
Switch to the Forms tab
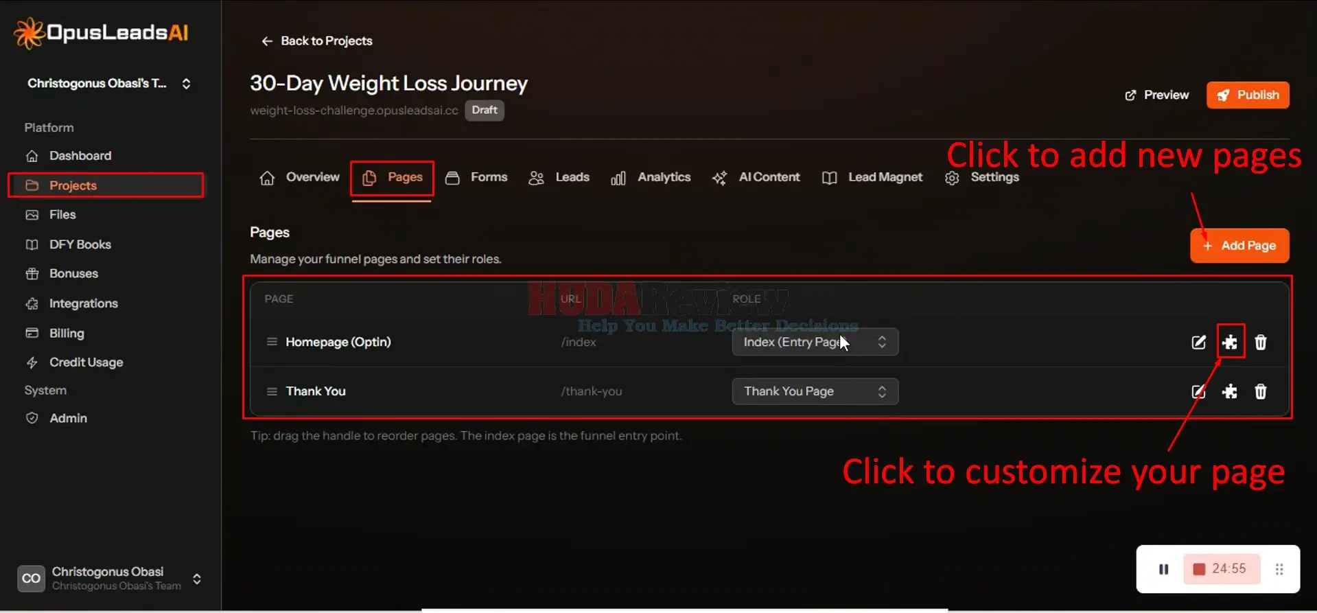click(476, 178)
